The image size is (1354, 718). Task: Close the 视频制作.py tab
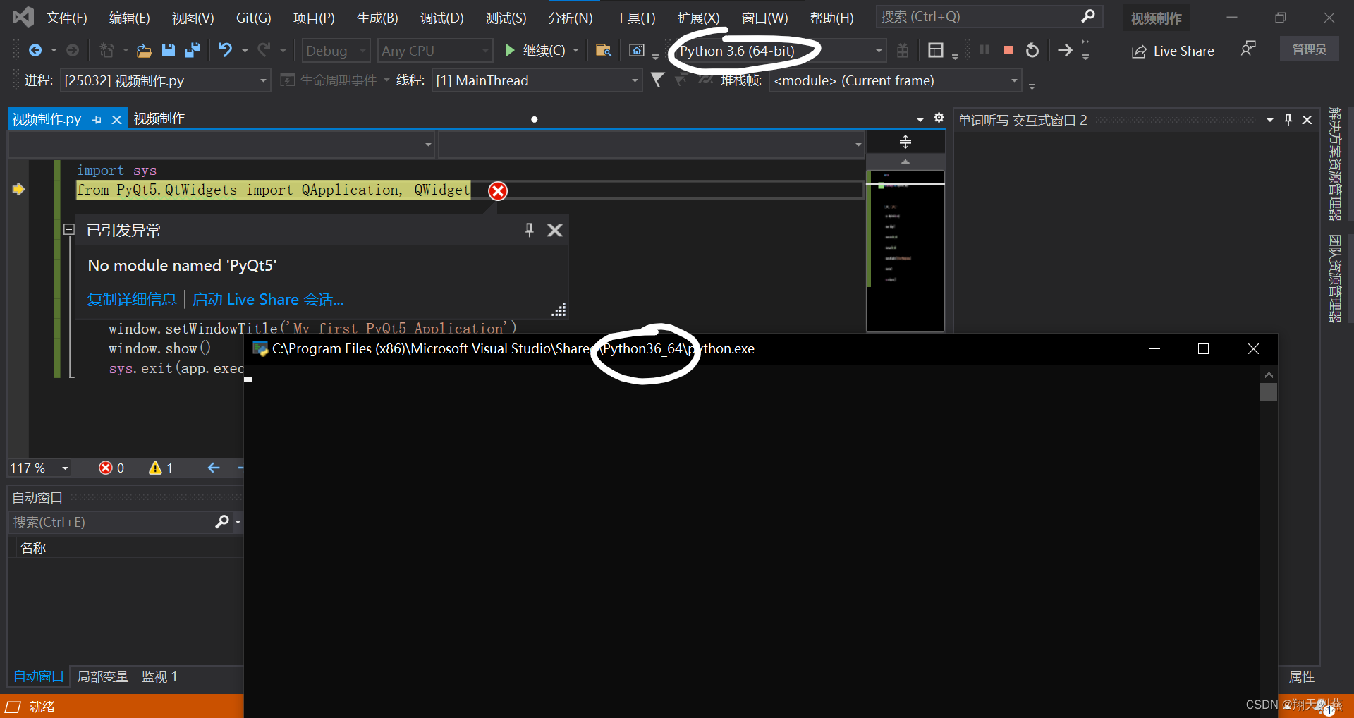click(116, 120)
